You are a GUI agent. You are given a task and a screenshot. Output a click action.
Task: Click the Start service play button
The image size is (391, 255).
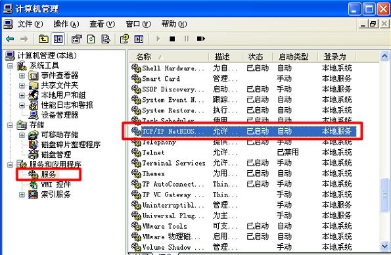click(158, 39)
